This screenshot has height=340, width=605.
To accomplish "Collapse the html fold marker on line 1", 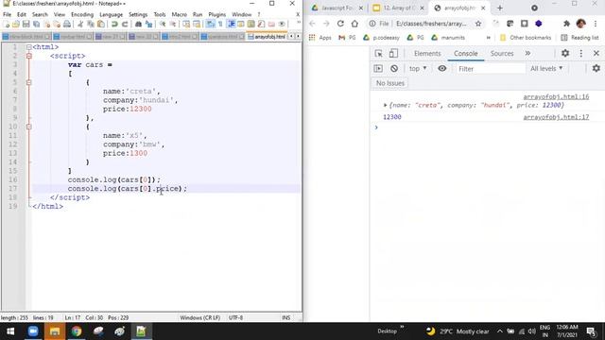I will coord(29,47).
